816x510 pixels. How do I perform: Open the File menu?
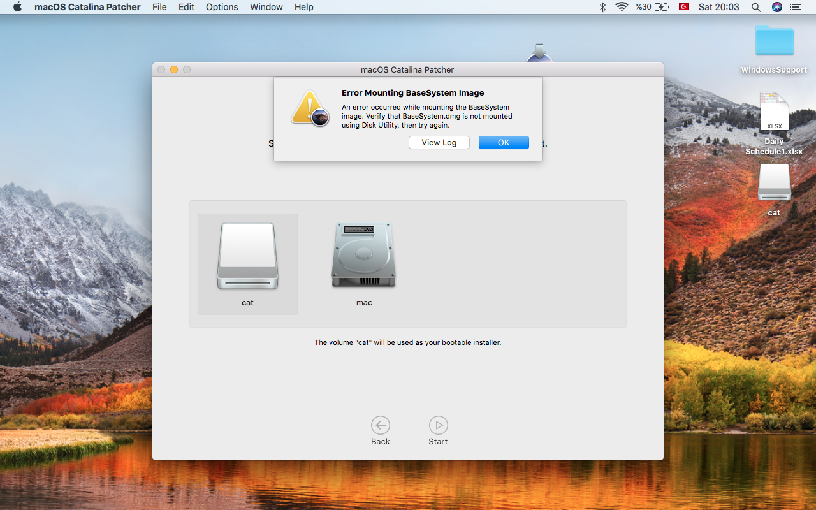tap(160, 7)
